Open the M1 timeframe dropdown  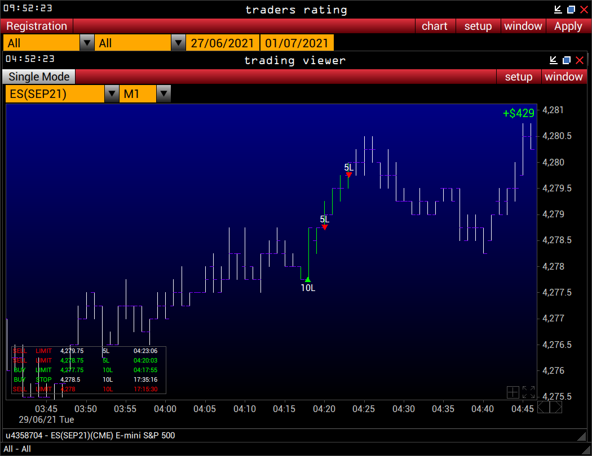pyautogui.click(x=164, y=93)
